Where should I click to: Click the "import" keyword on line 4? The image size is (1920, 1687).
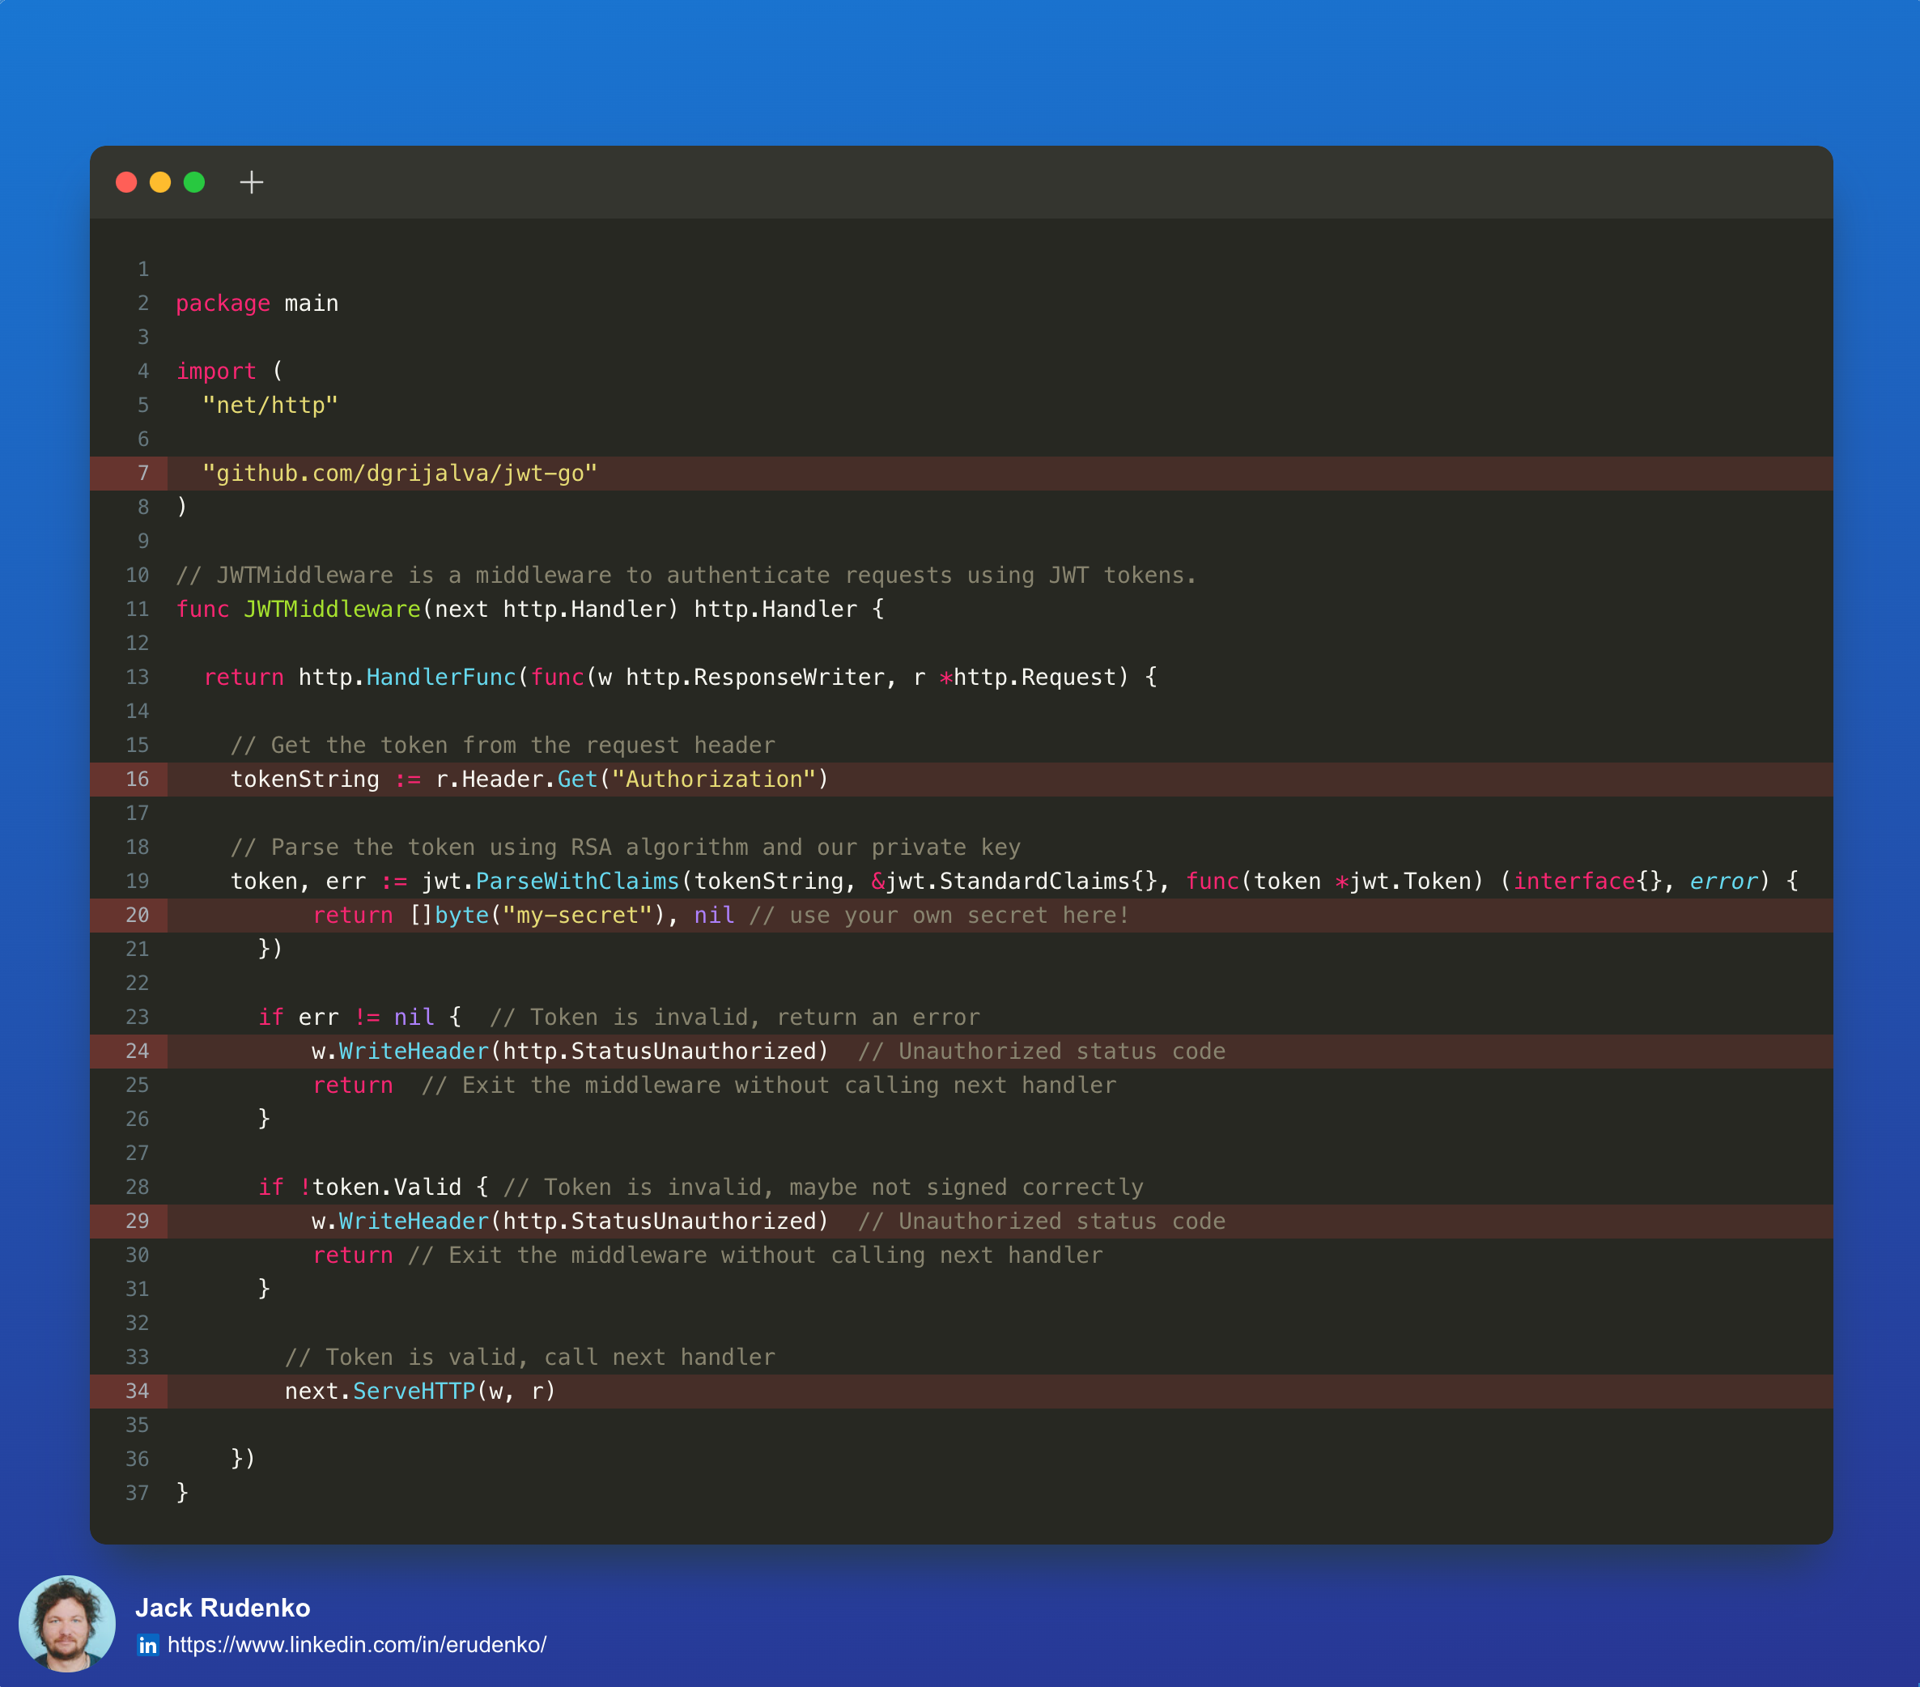(x=217, y=372)
